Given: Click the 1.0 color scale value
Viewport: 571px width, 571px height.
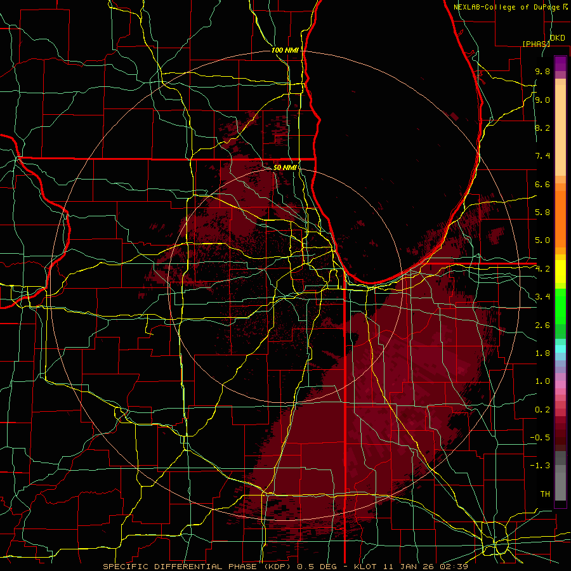Looking at the screenshot, I should [542, 381].
